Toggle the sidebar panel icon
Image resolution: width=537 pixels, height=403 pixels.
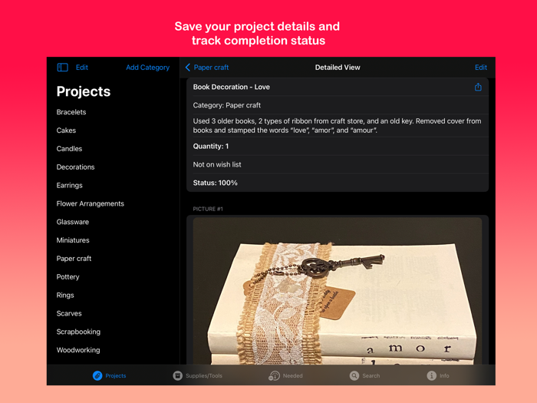tap(62, 68)
